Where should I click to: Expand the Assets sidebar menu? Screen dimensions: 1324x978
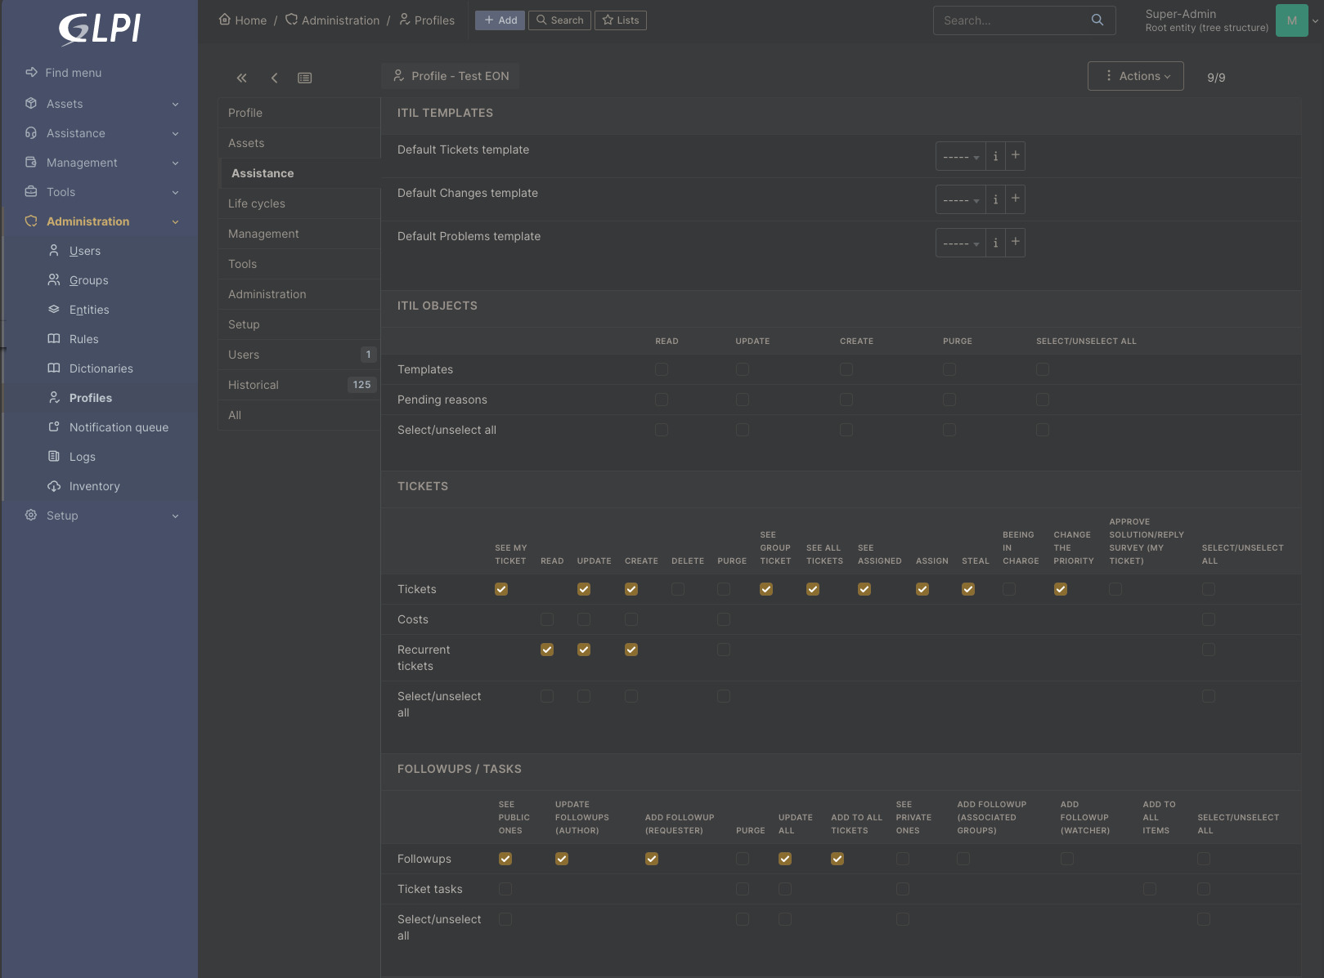(100, 104)
